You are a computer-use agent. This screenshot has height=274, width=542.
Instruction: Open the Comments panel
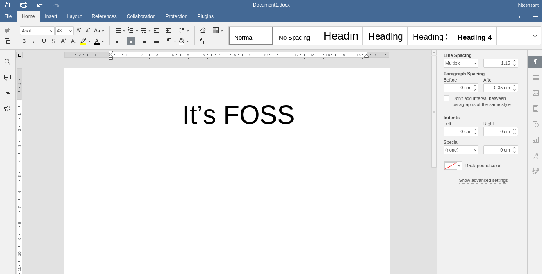tap(7, 77)
